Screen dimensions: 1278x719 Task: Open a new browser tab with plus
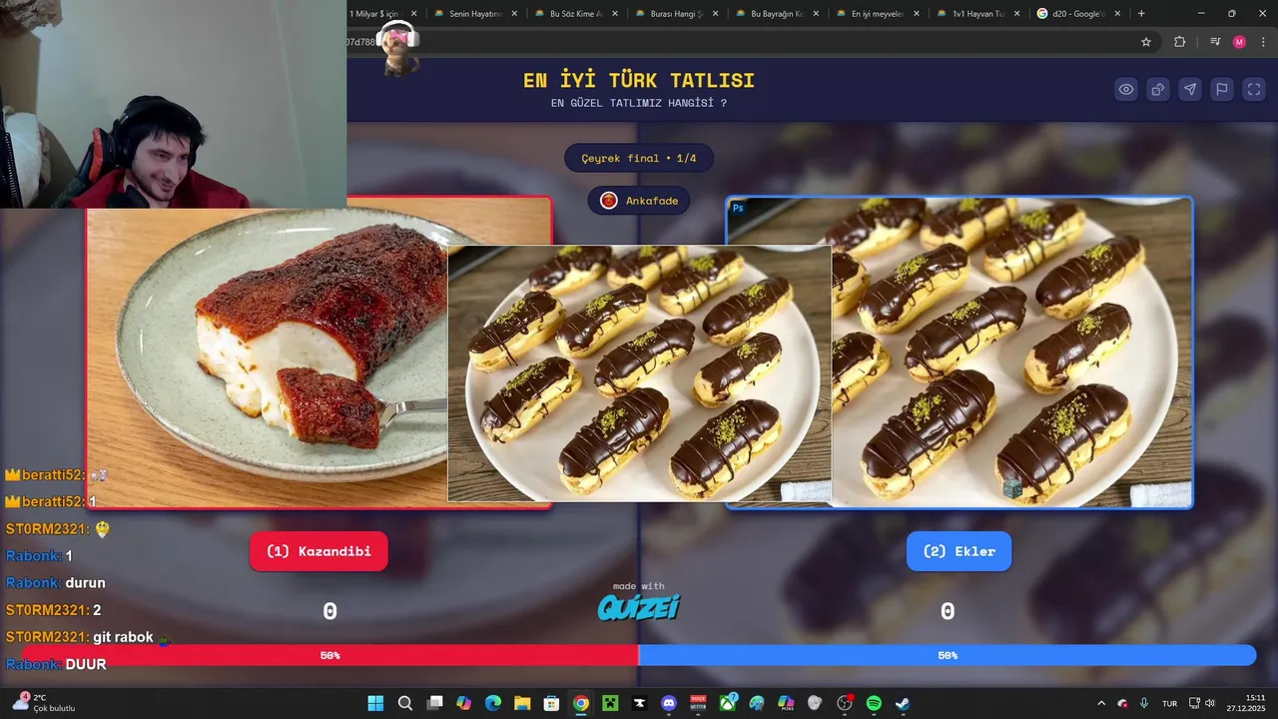(x=1141, y=14)
